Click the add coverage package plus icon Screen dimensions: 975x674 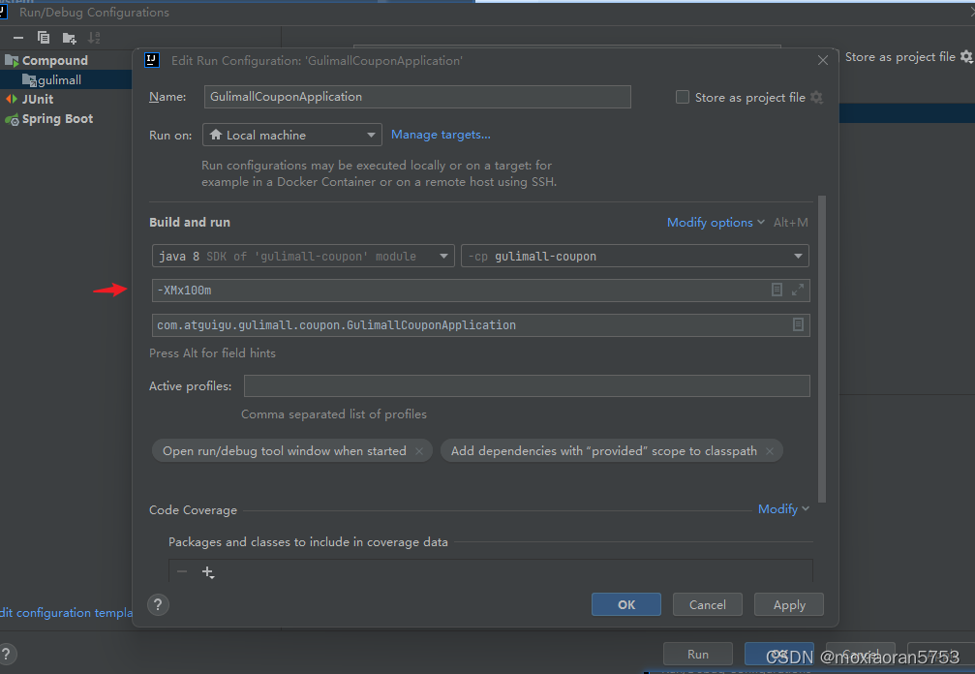click(x=208, y=572)
